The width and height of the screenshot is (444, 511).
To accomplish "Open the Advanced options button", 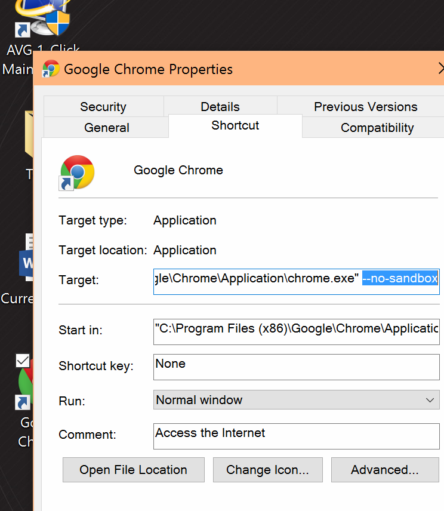I will tap(385, 470).
